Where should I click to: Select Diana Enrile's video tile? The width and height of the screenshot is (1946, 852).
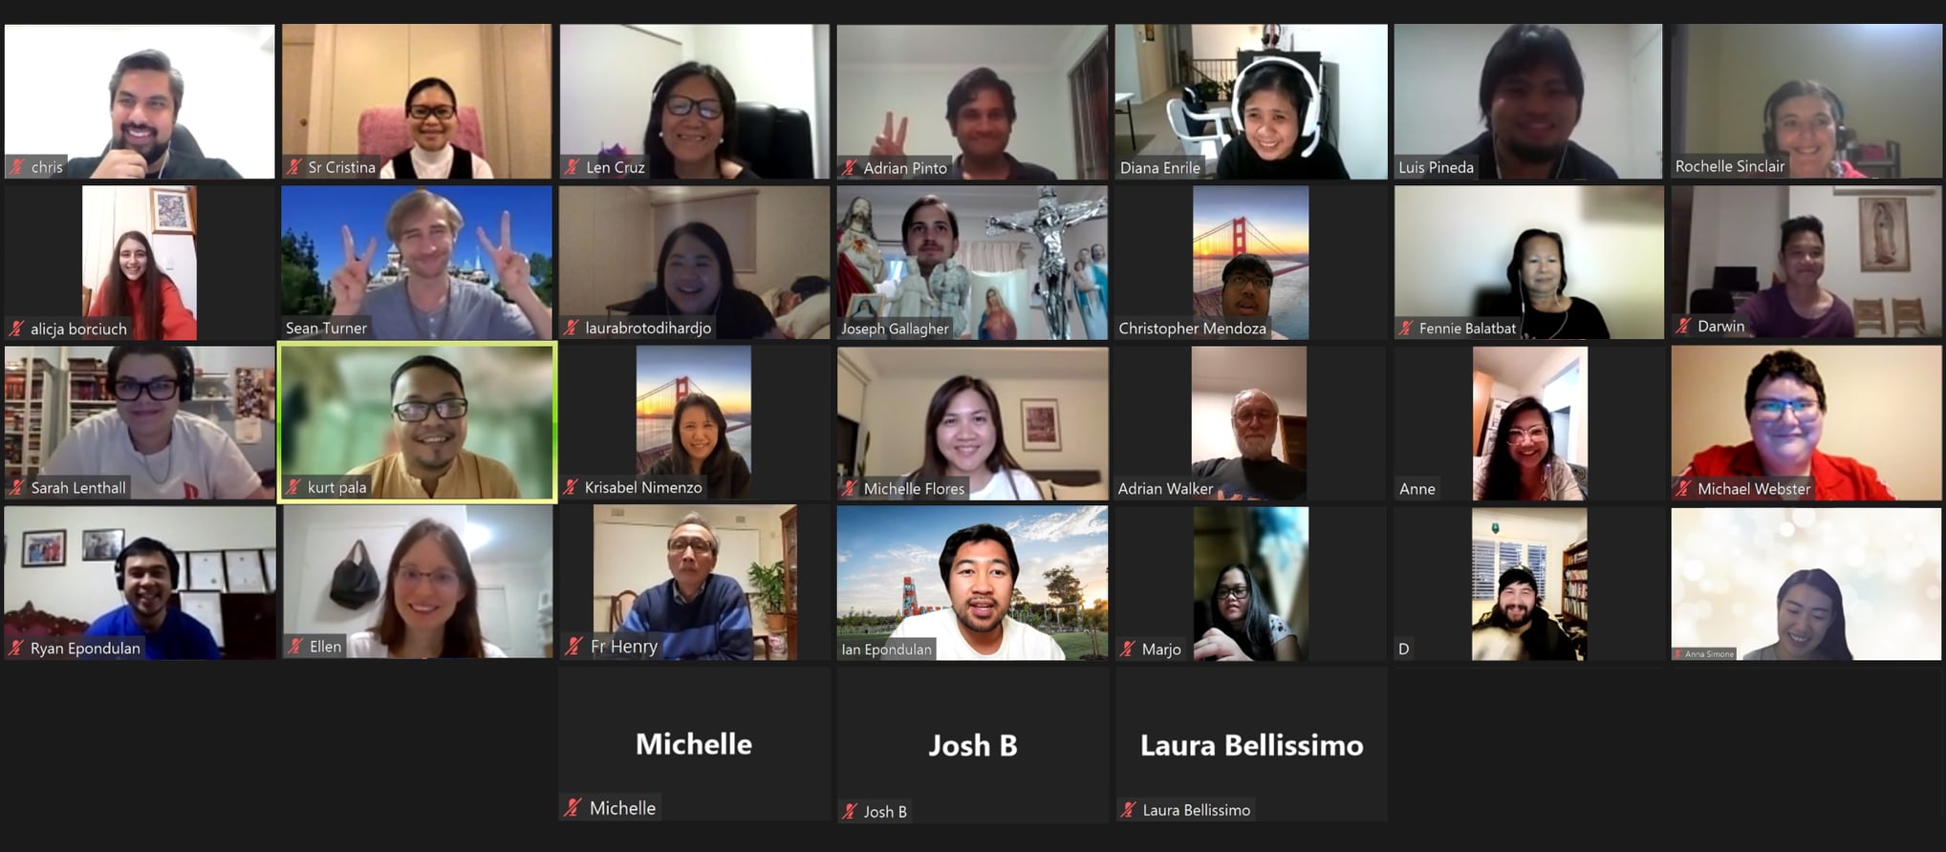click(1250, 101)
